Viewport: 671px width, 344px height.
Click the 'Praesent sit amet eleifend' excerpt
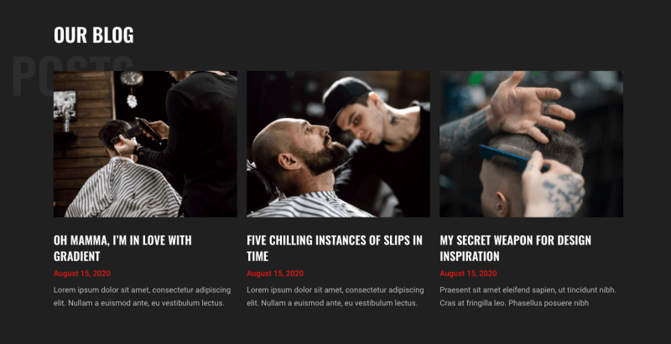(528, 296)
